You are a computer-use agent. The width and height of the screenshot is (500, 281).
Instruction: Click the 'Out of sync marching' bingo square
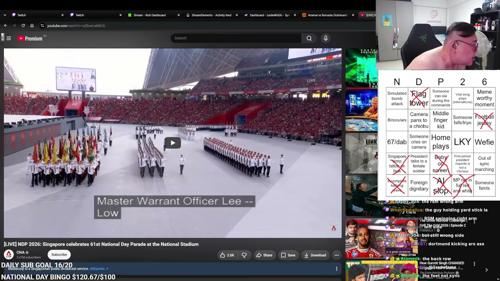484,164
